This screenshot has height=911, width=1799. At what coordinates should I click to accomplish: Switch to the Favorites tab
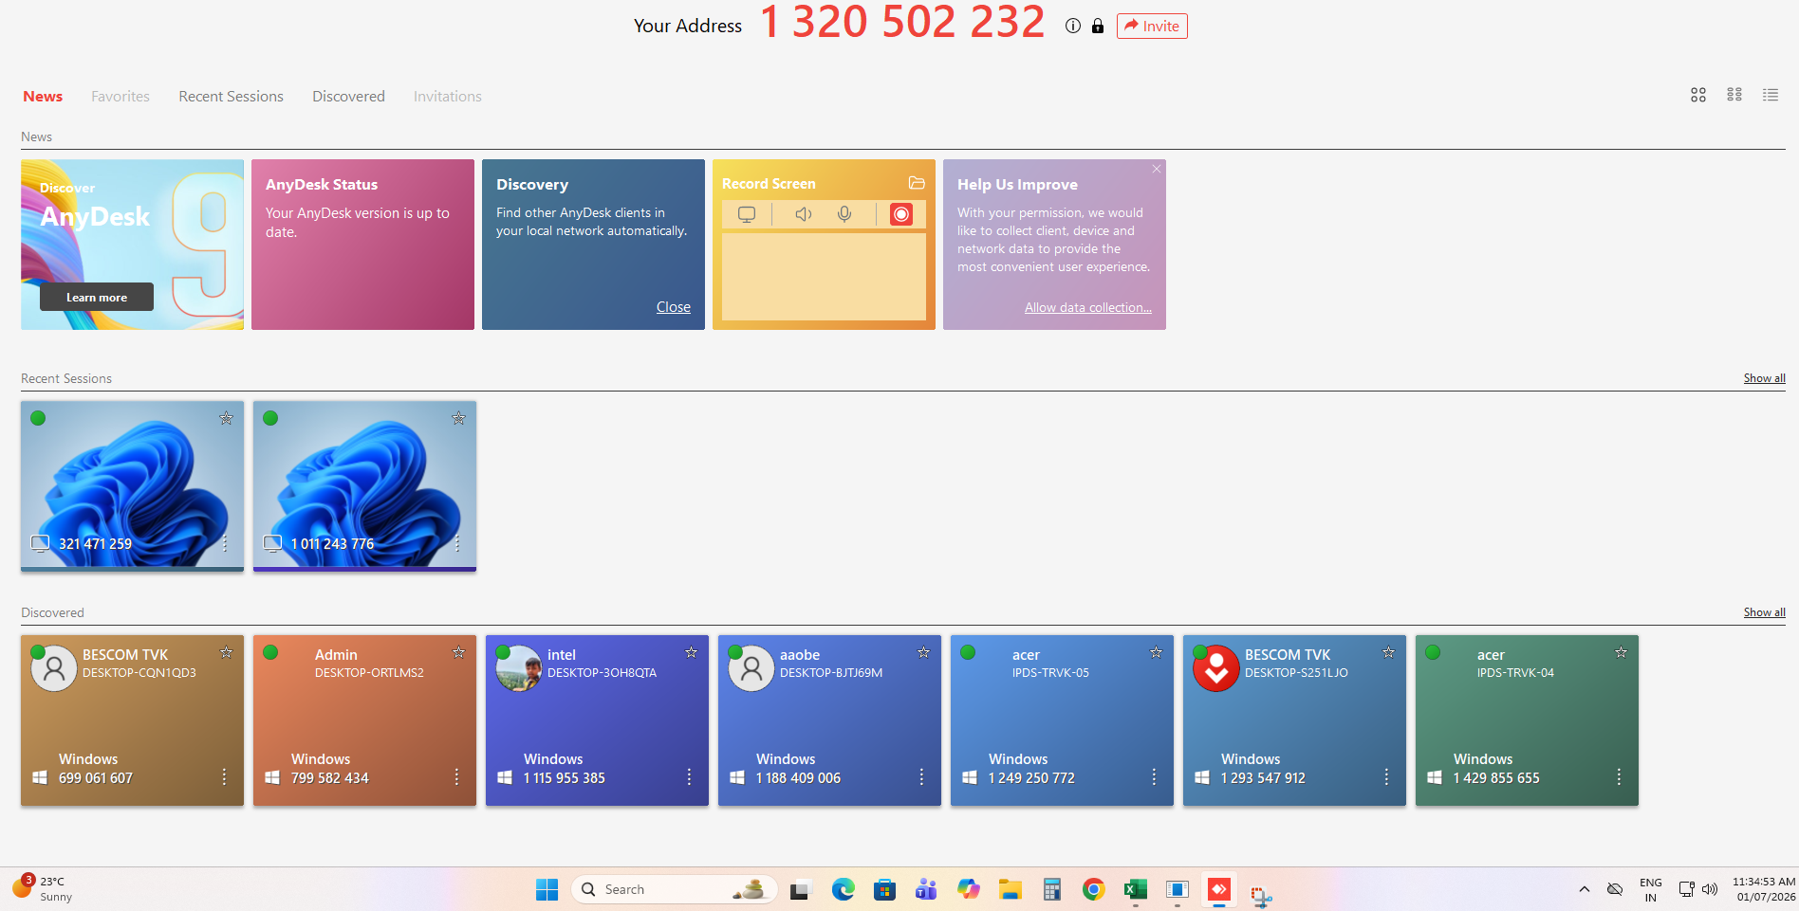tap(121, 97)
